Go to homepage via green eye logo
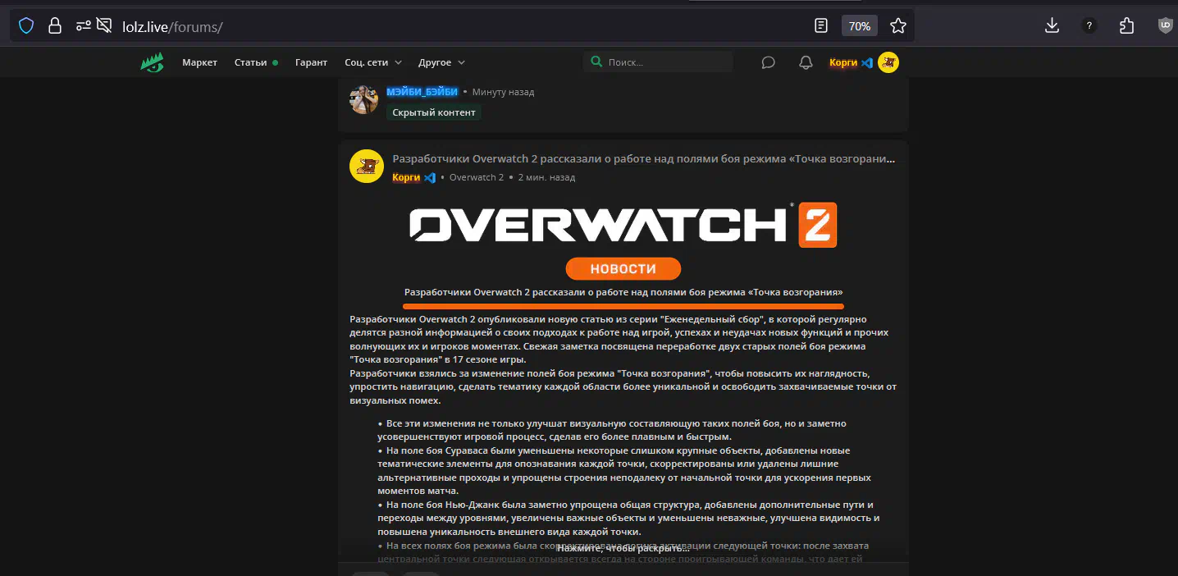 click(153, 62)
